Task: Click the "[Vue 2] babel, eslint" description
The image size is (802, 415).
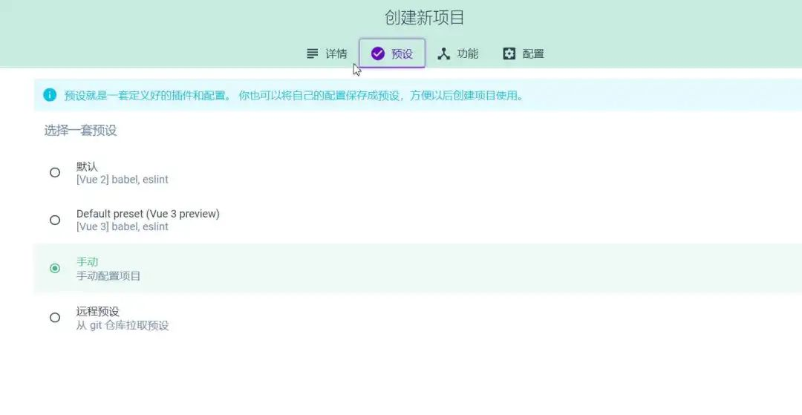Action: [x=123, y=180]
